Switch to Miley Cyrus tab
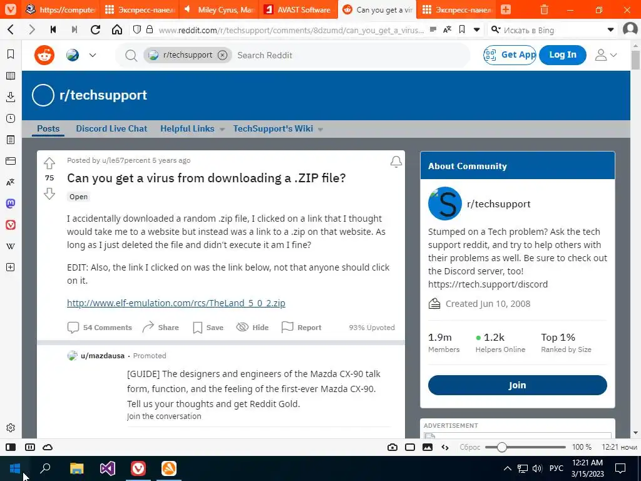 click(x=218, y=9)
